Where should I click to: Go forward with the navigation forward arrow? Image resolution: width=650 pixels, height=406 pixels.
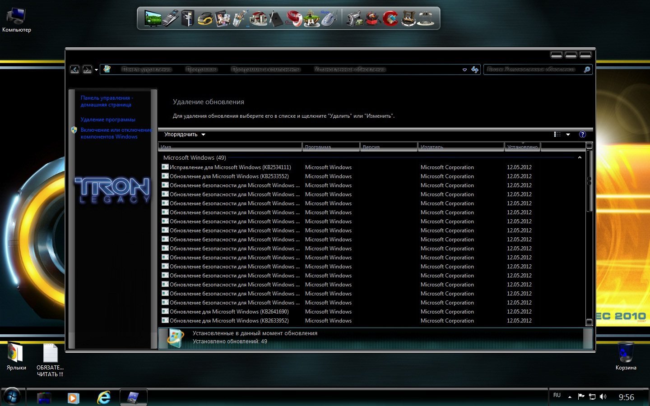(87, 69)
